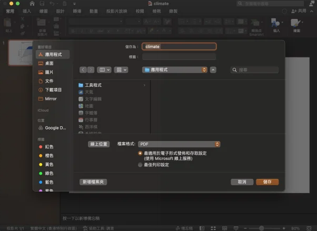
Task: Click the slide 1 thumbnail
Action: (x=21, y=53)
